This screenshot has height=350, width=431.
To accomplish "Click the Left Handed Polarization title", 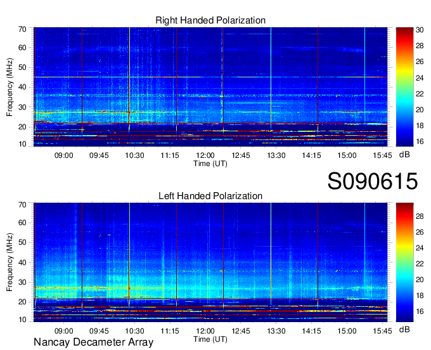I will click(x=210, y=196).
